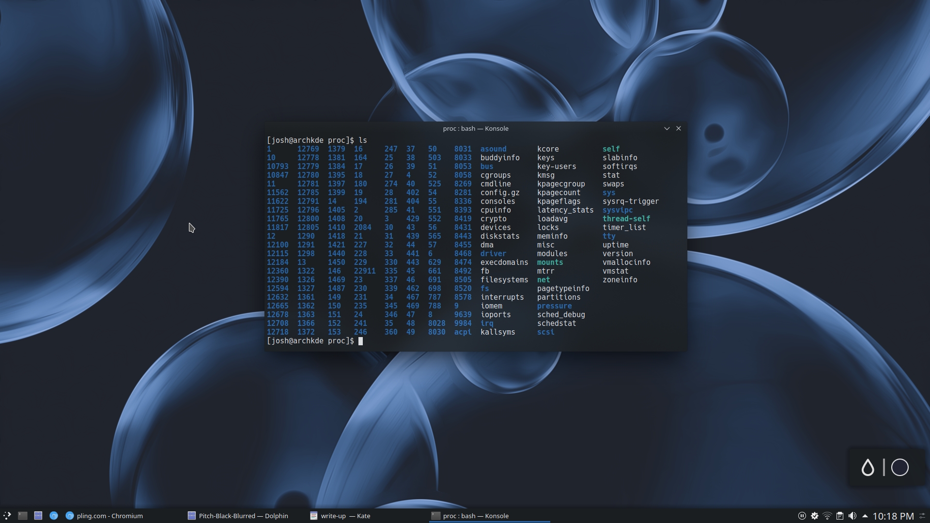930x523 pixels.
Task: Click 'config.gz' in the terminal listing
Action: coord(500,193)
